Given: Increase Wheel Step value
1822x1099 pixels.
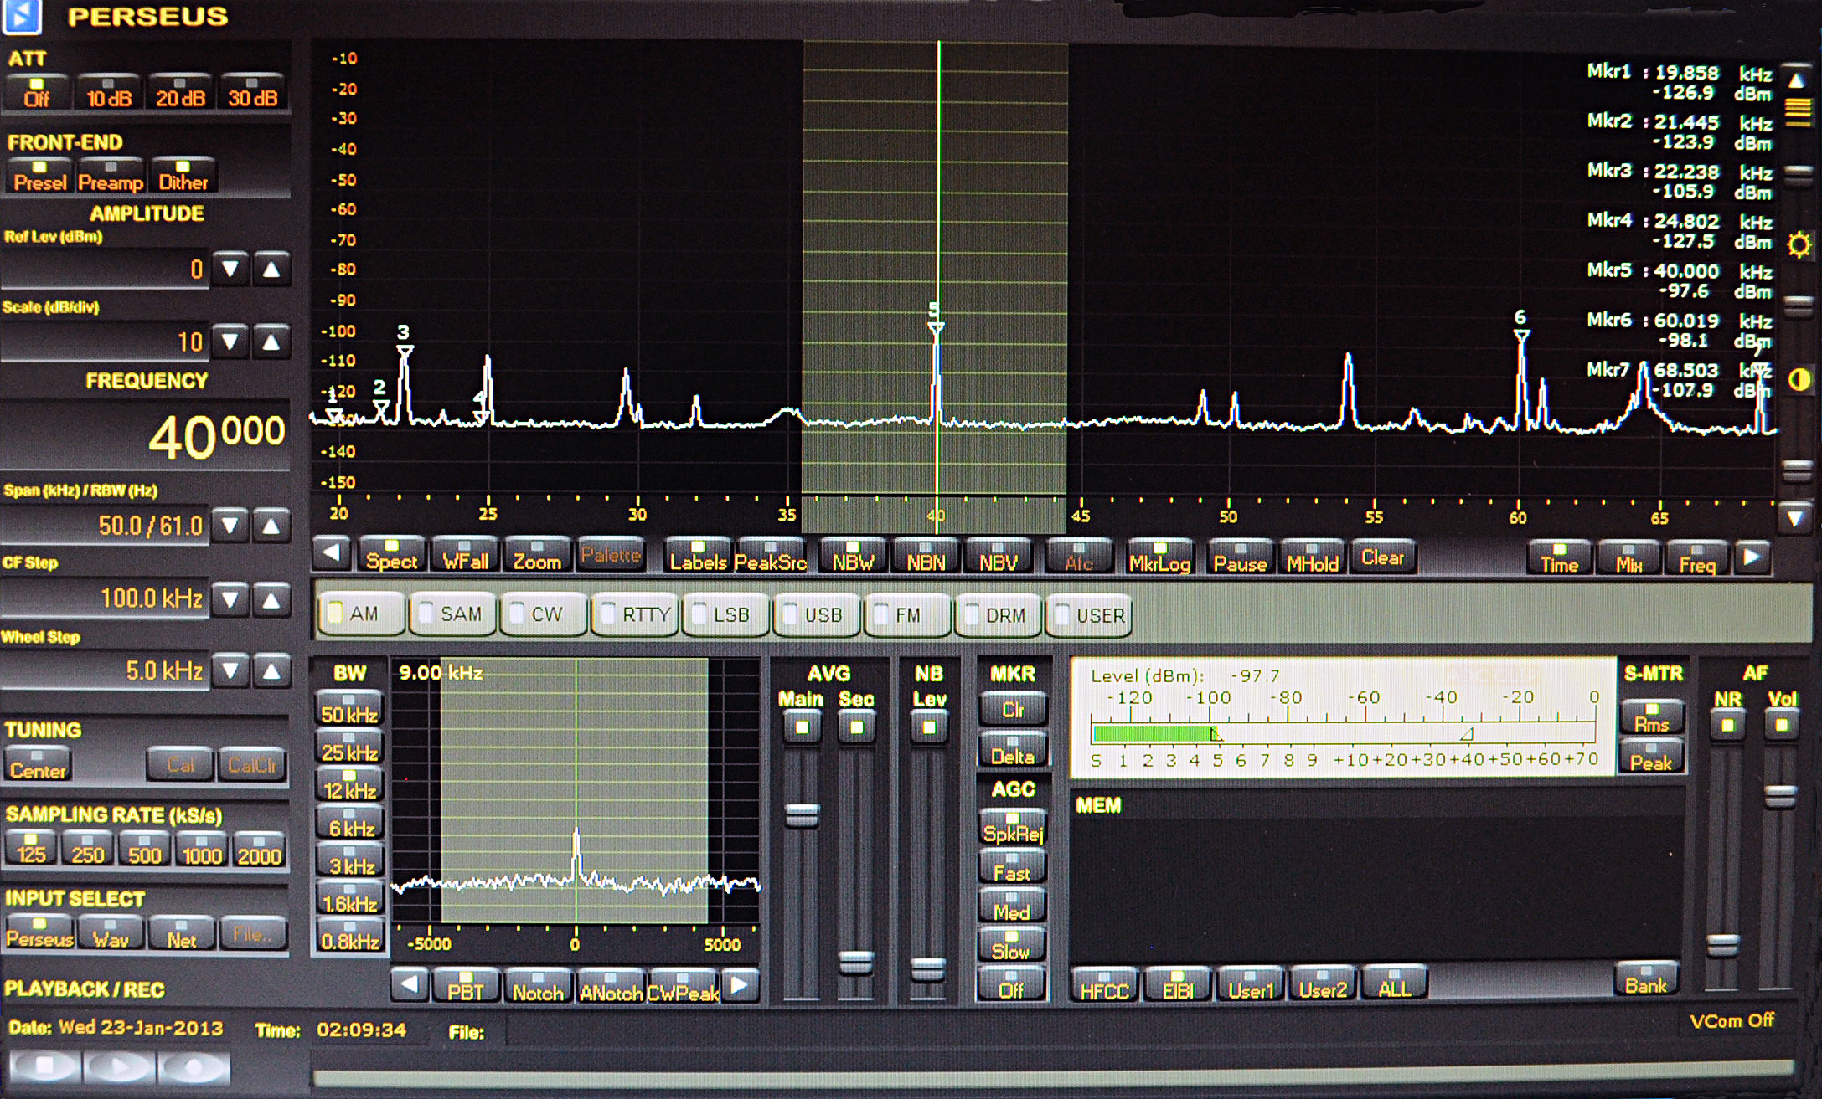Looking at the screenshot, I should (x=271, y=671).
